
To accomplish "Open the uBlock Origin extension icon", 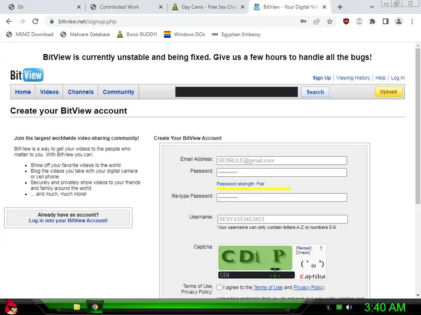I will point(346,21).
